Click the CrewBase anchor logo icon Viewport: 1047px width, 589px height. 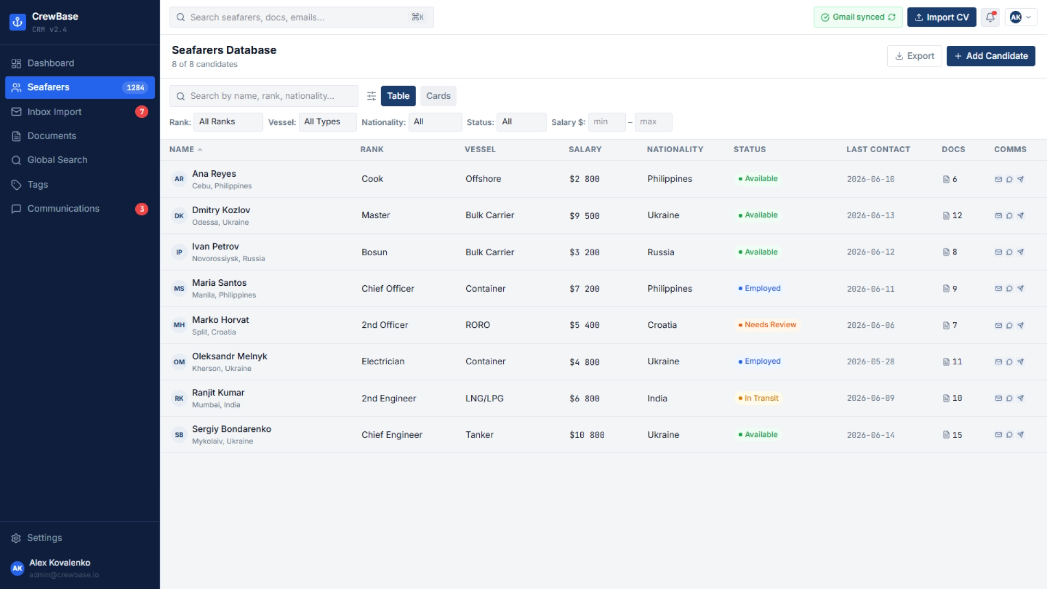click(x=17, y=22)
